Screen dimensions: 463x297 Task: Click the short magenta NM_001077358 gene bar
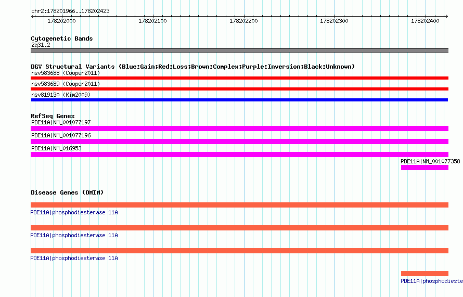pos(425,167)
